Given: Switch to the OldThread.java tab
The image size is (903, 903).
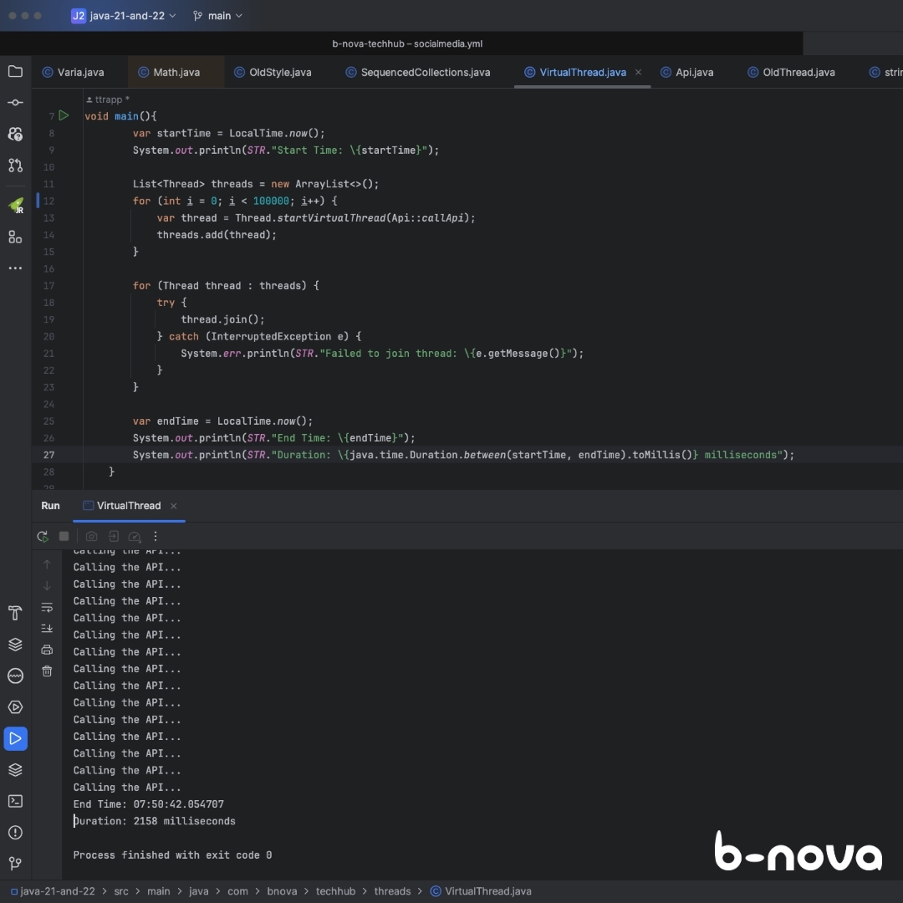Looking at the screenshot, I should [x=791, y=72].
